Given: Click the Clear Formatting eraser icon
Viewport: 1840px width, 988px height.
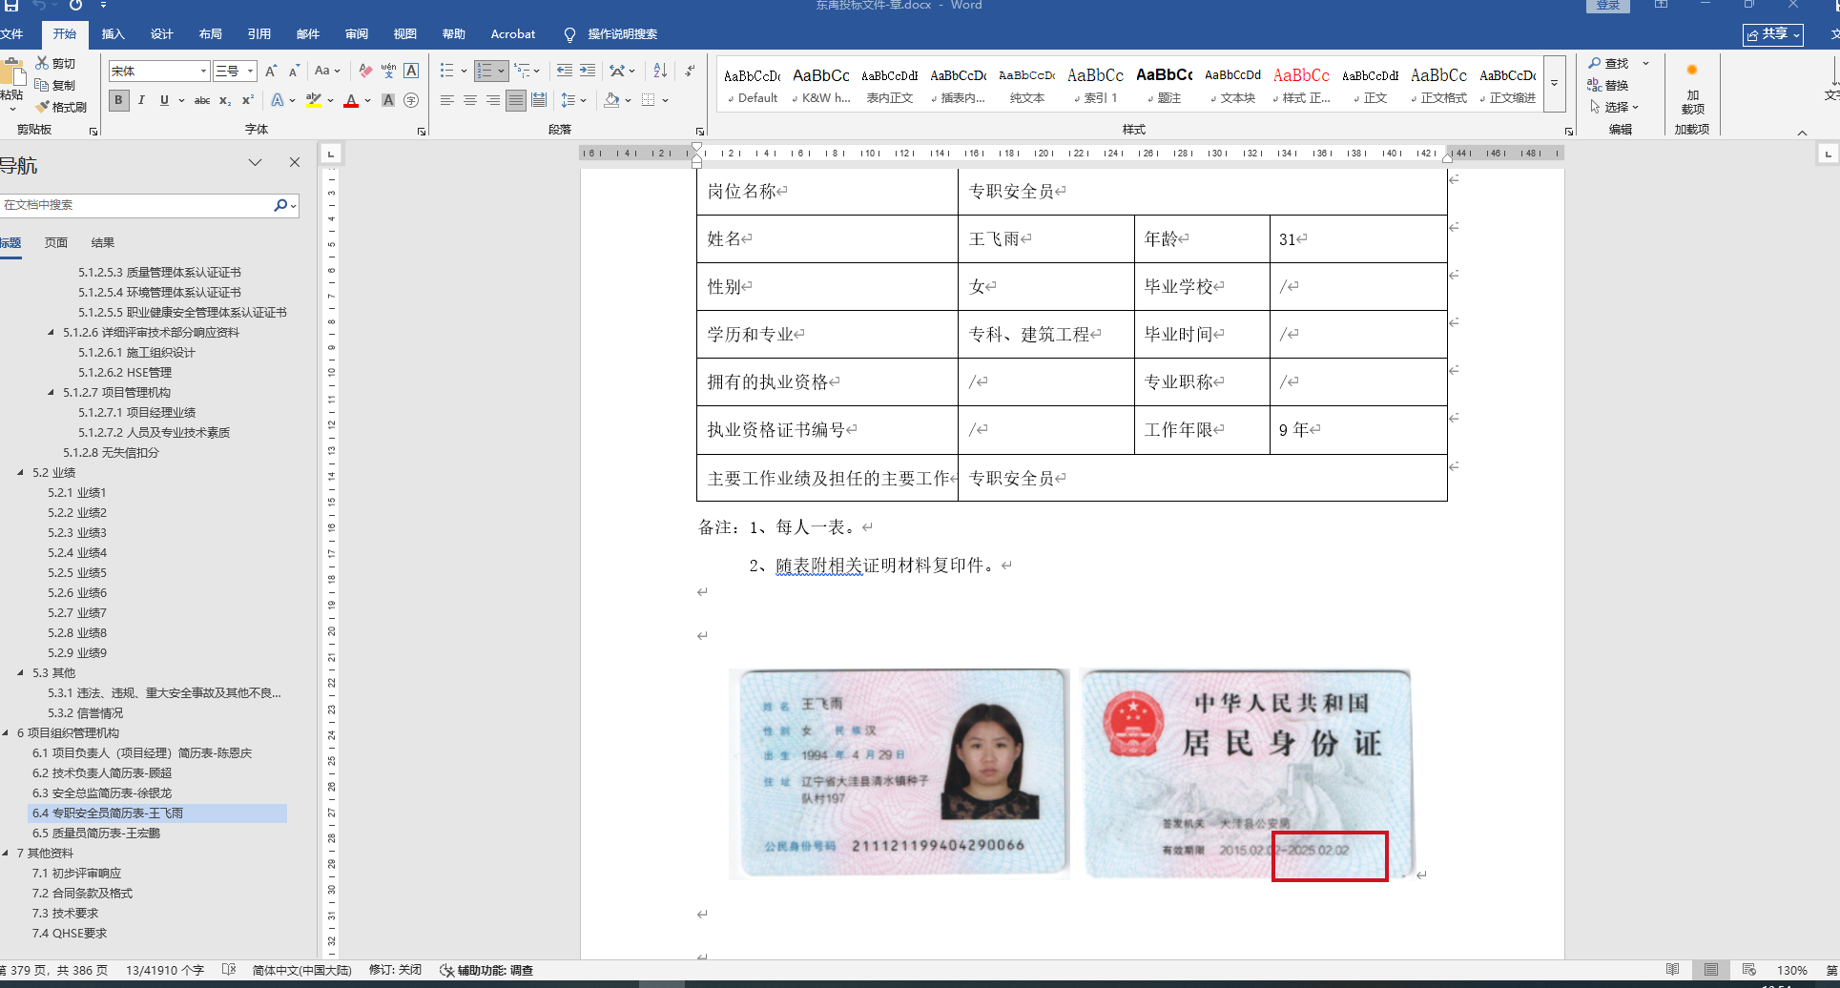Looking at the screenshot, I should (365, 71).
